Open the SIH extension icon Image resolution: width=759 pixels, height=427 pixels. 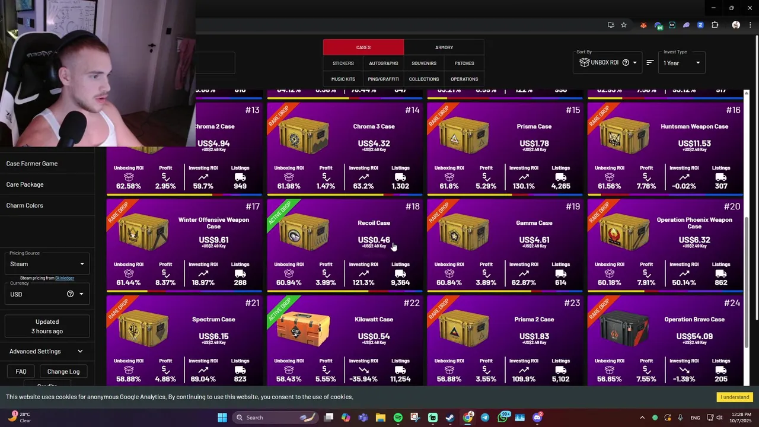coord(672,25)
